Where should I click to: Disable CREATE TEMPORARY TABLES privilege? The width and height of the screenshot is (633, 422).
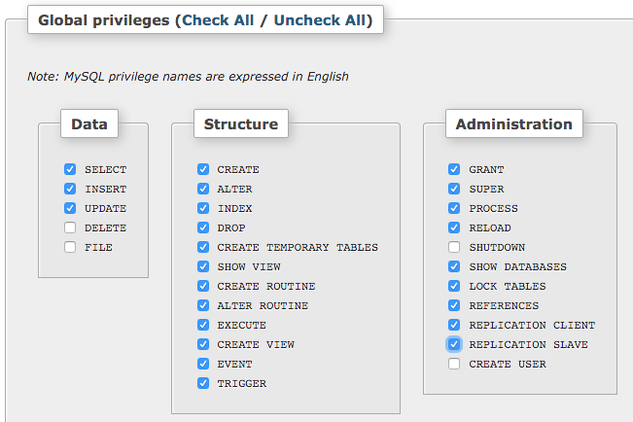point(202,247)
